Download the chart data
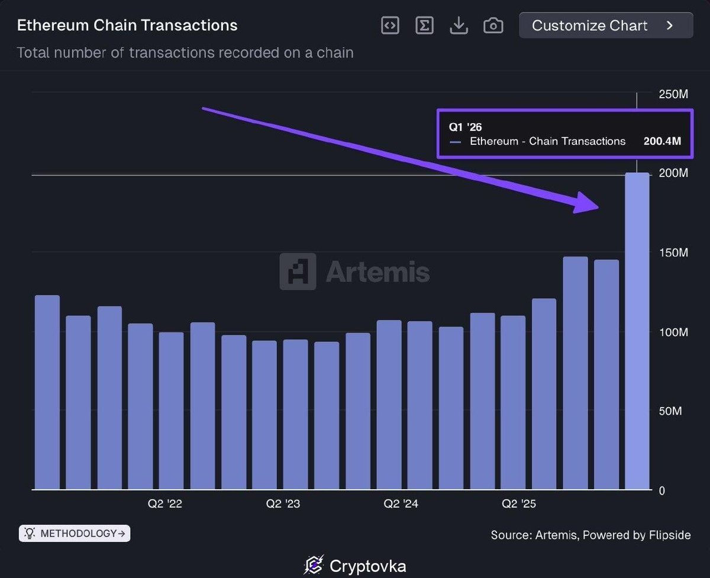 (459, 25)
